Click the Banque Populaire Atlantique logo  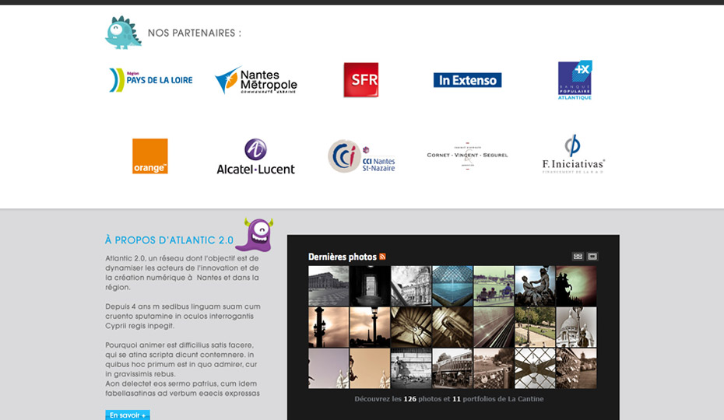click(x=575, y=80)
